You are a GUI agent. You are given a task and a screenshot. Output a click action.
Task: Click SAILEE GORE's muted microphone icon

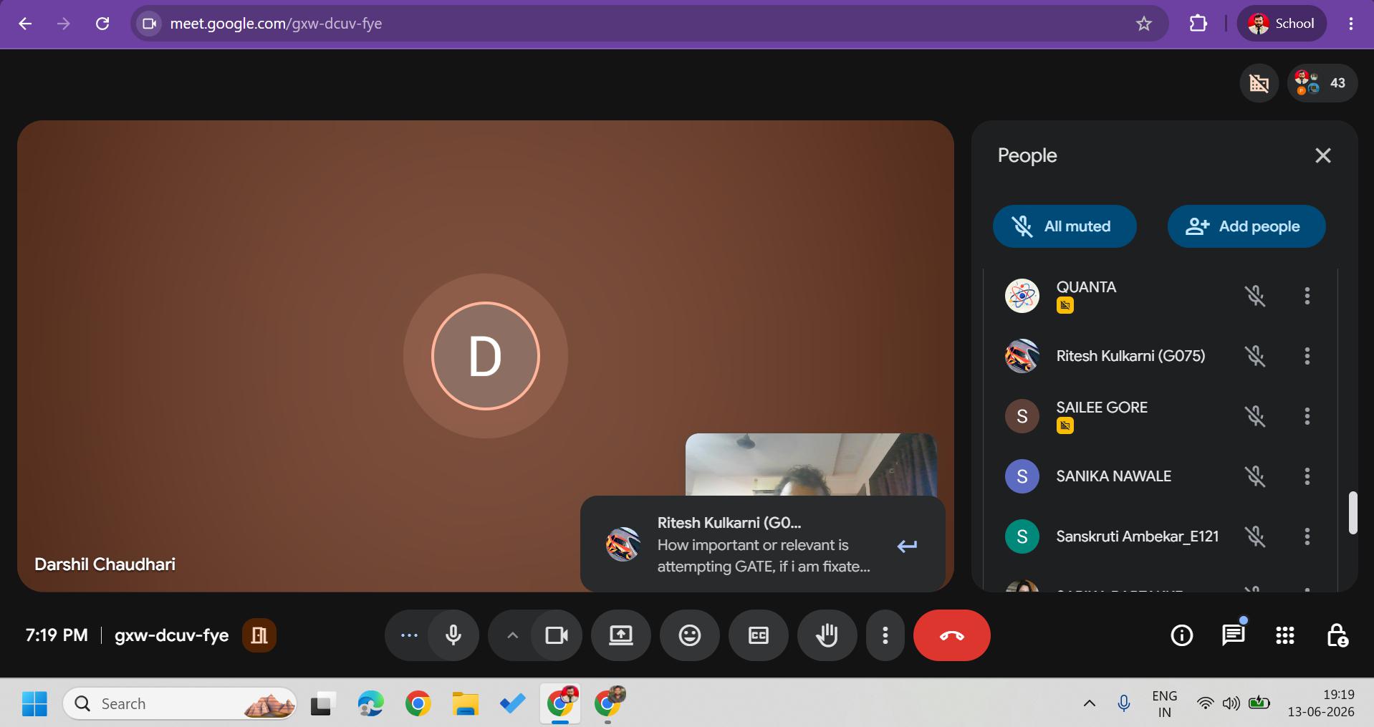point(1255,416)
